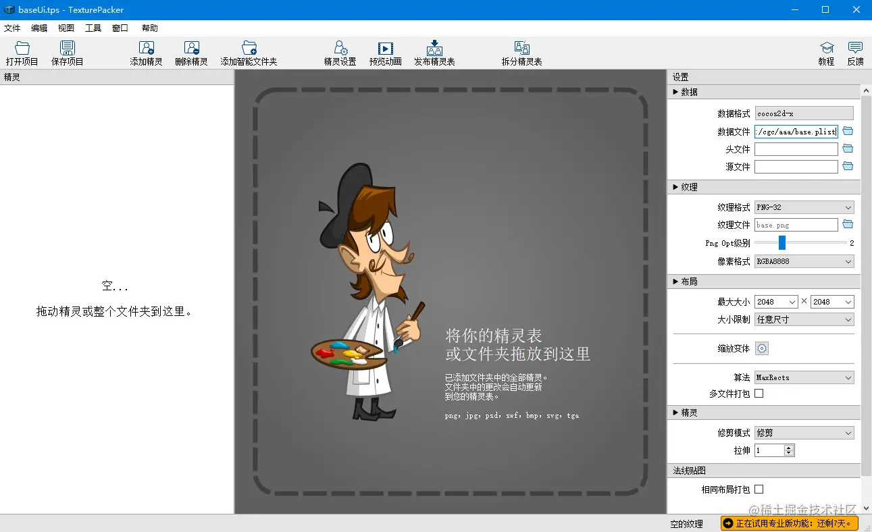Click the trial arrow icon in status bar
Image resolution: width=872 pixels, height=532 pixels.
click(x=728, y=523)
